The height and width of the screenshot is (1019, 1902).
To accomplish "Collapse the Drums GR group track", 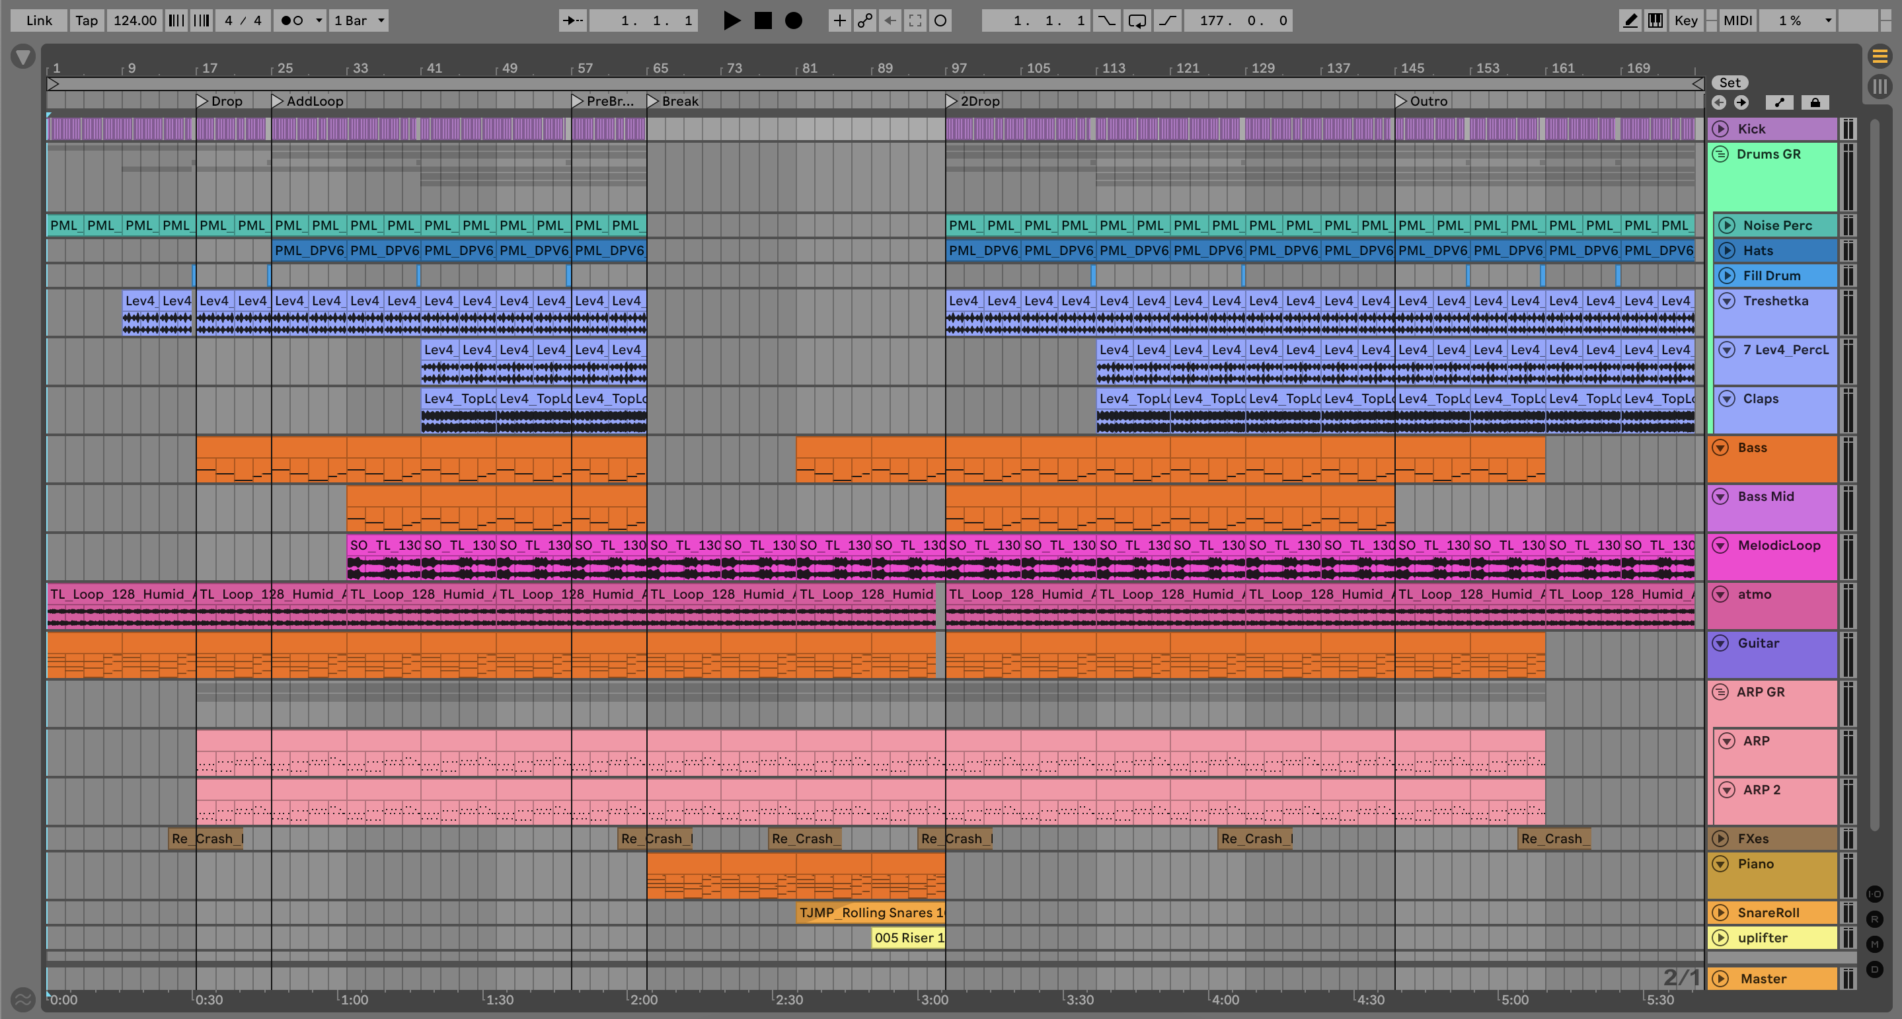I will tap(1720, 155).
